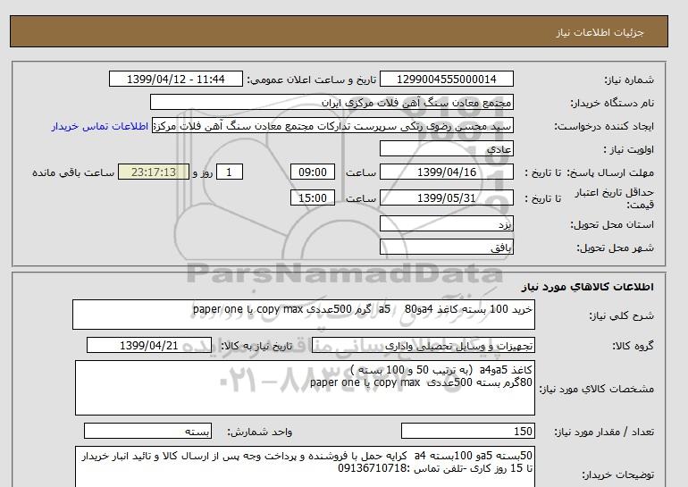Image resolution: width=688 pixels, height=487 pixels.
Task: Select the label گروه کالا
Action: pyautogui.click(x=633, y=346)
